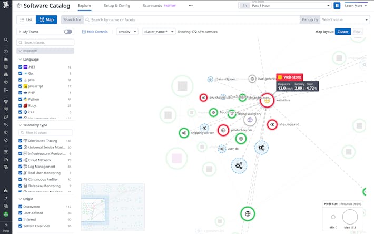Switch to the Setup & Config tab
Screen dimensions: 374x234
coord(117,6)
